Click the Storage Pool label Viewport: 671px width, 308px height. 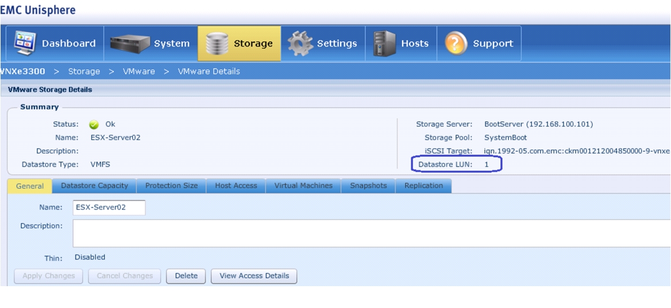449,138
